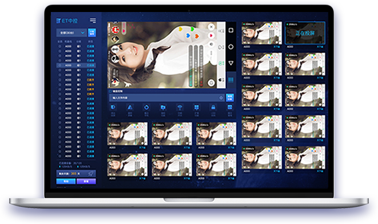
Task: Select the 正在投屏 device thumbnail
Action: pos(305,33)
